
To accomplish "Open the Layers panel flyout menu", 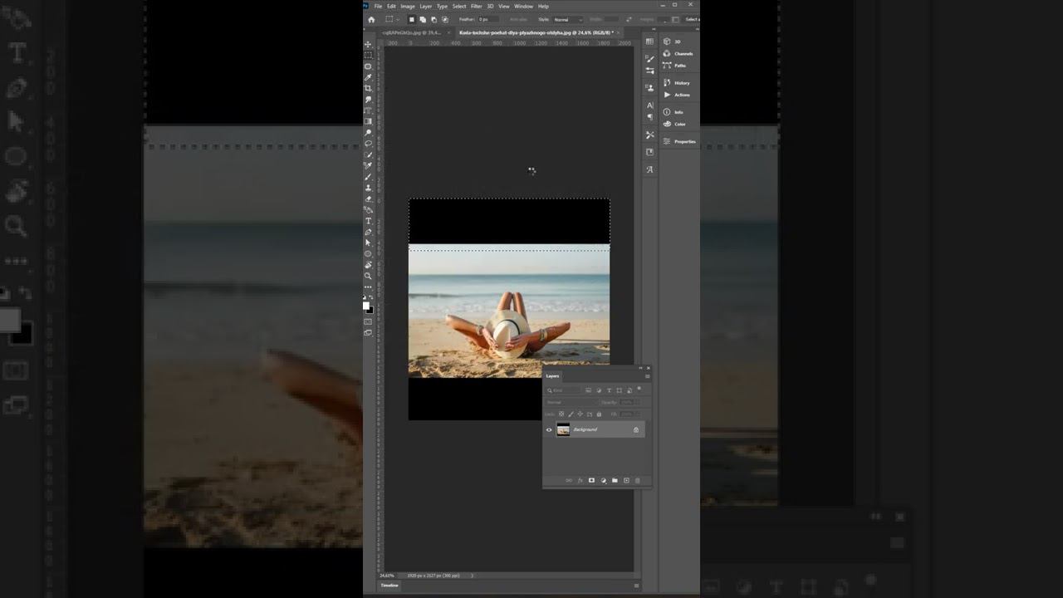I will [647, 376].
